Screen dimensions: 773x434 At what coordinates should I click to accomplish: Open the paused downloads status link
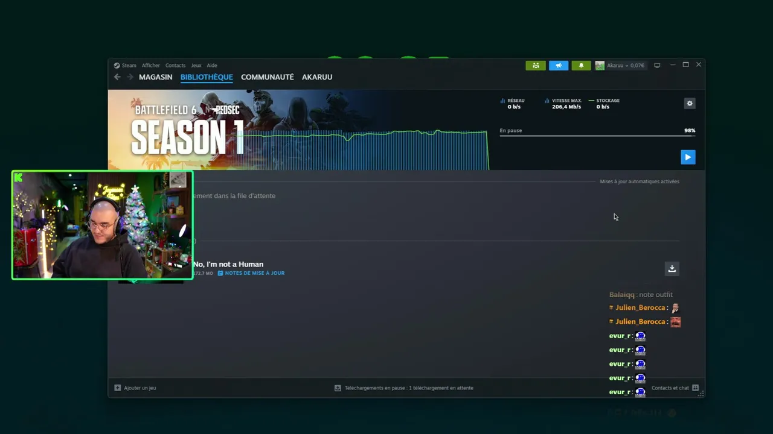pyautogui.click(x=403, y=388)
